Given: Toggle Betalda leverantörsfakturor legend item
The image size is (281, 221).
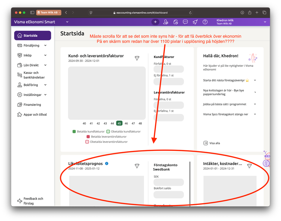Looking at the screenshot, I should pyautogui.click(x=106, y=137).
